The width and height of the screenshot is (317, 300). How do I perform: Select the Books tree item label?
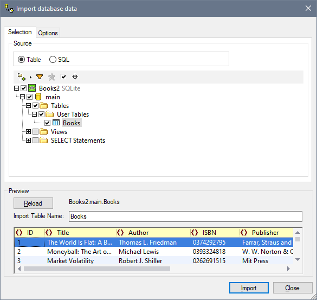tap(72, 123)
